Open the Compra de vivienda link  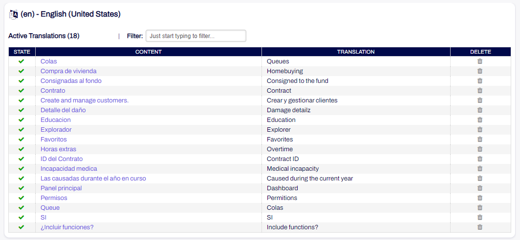coord(68,71)
